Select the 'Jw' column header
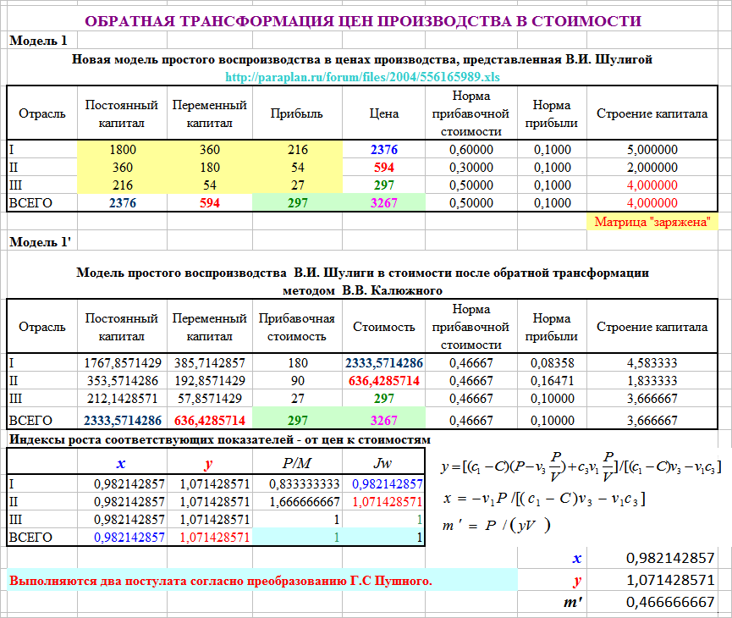This screenshot has width=732, height=618. click(x=383, y=463)
